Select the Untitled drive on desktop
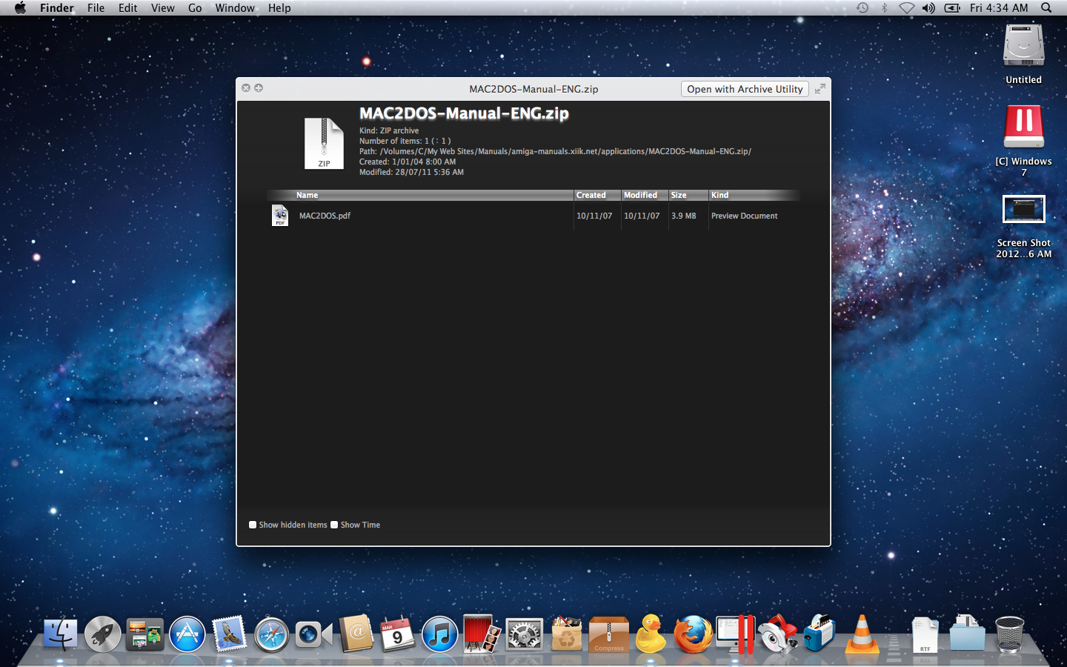Screen dimensions: 1067x667 tap(1023, 46)
